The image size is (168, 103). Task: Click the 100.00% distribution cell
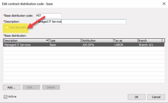(x=88, y=45)
